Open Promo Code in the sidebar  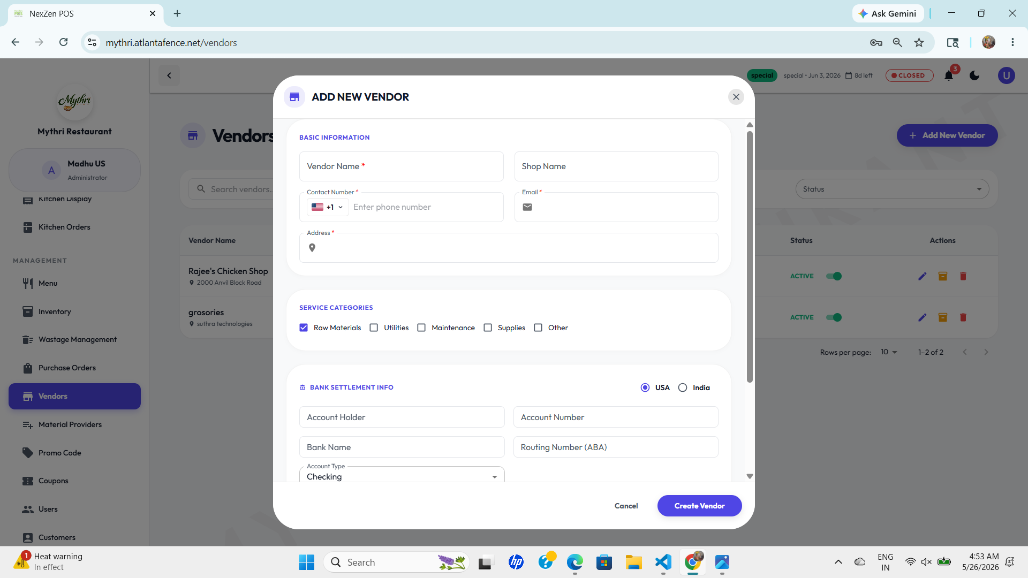(74, 453)
